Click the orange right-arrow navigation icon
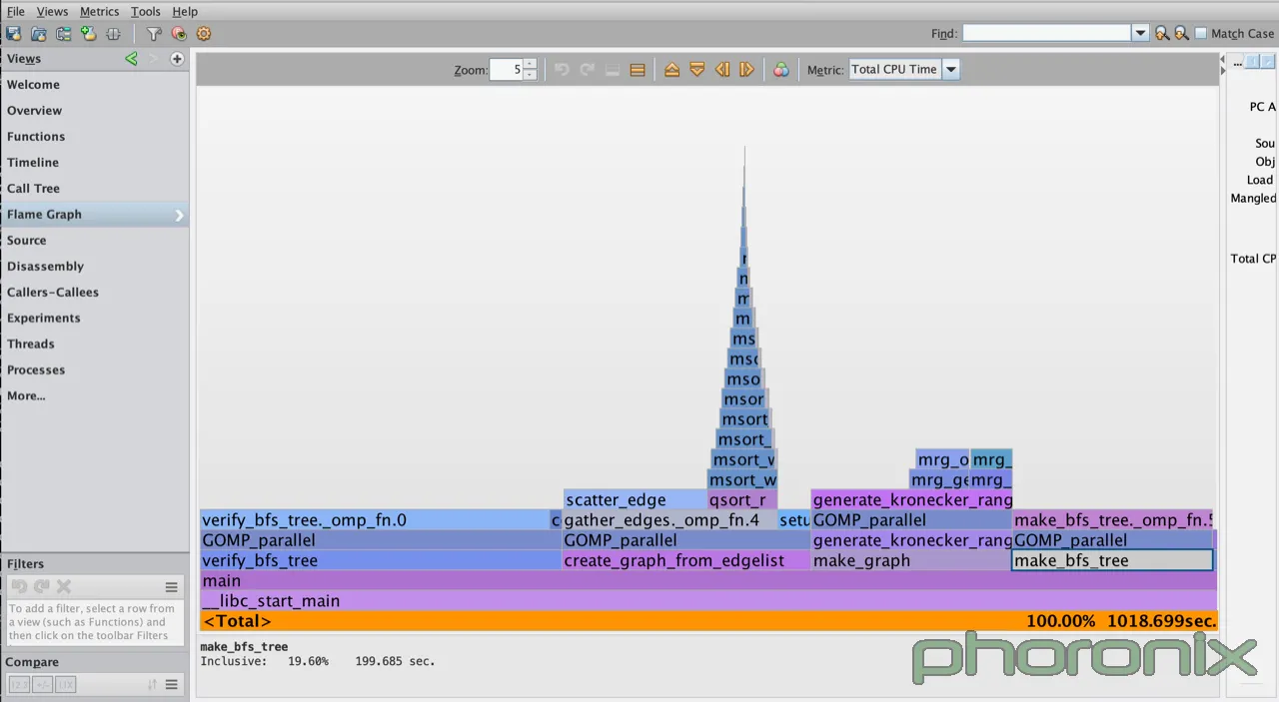The image size is (1279, 702). [x=746, y=70]
